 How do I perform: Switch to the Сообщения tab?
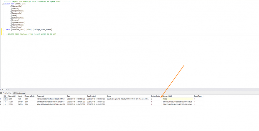(x=19, y=93)
